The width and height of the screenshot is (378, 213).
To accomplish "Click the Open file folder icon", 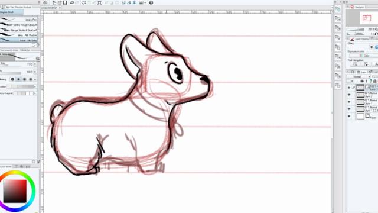I will (x=60, y=2).
